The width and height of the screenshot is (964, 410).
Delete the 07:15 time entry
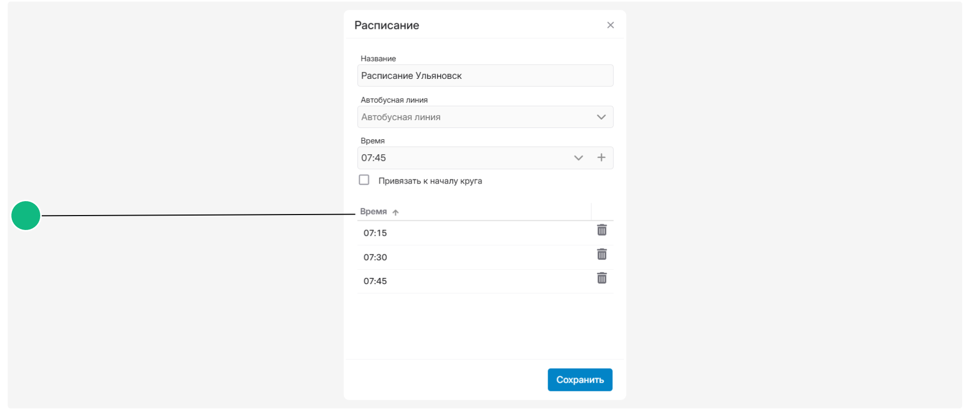coord(602,230)
